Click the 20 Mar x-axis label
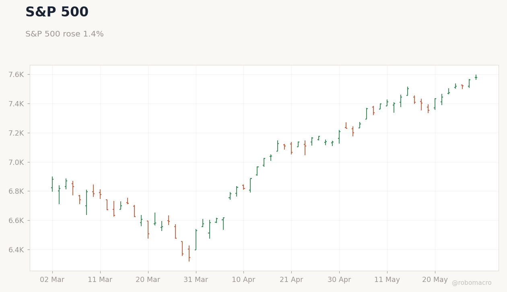 click(148, 280)
